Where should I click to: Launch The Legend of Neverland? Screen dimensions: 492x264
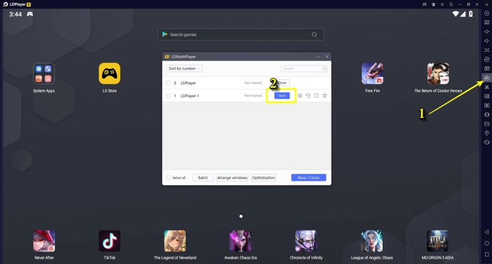tap(175, 241)
